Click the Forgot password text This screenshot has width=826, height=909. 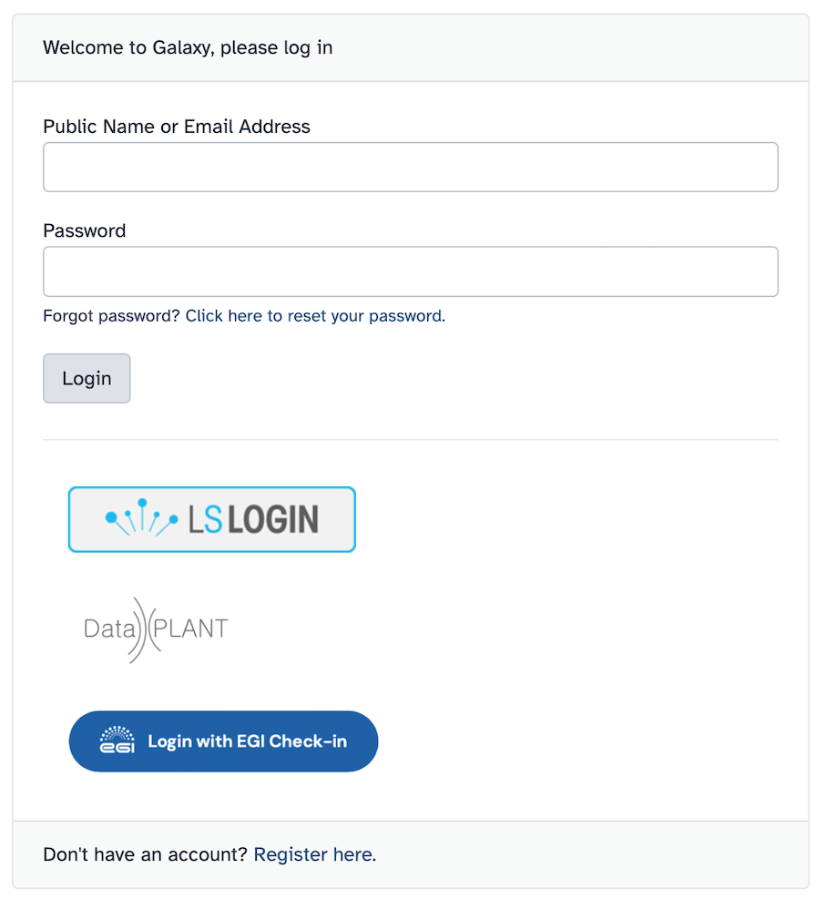(109, 316)
